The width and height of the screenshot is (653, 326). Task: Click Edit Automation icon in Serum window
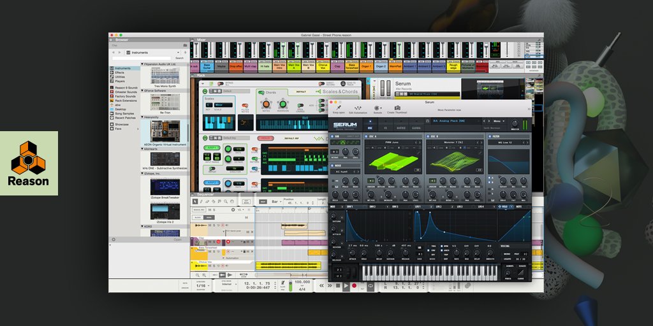pos(358,108)
